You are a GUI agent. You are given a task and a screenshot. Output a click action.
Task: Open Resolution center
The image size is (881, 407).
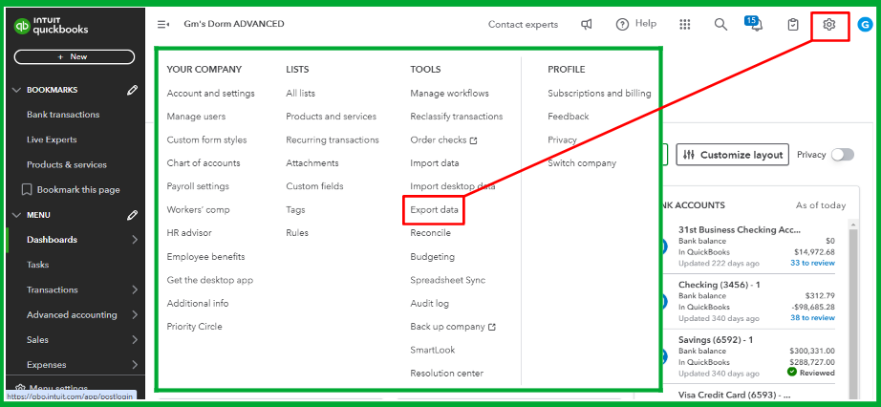pyautogui.click(x=446, y=374)
